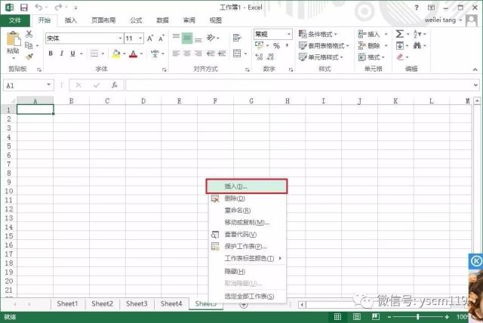Open the font name dropdown

pos(120,38)
